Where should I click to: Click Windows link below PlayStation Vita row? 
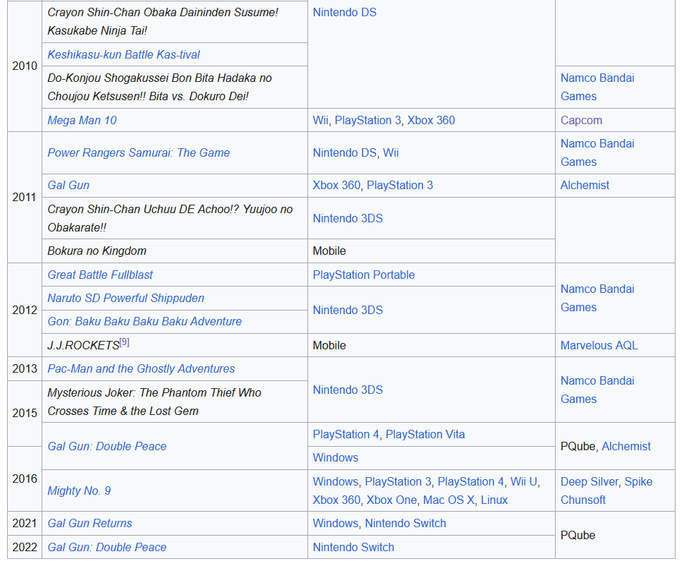click(336, 458)
